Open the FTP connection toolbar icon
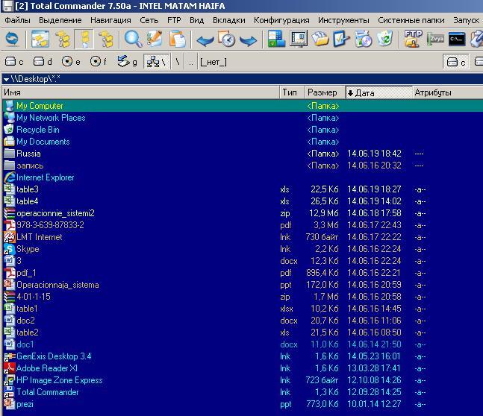This screenshot has width=483, height=416. (413, 39)
